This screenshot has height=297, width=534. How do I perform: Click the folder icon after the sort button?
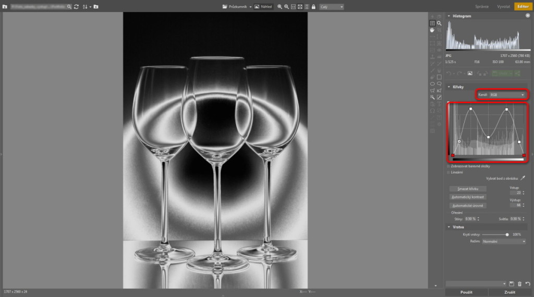click(96, 6)
